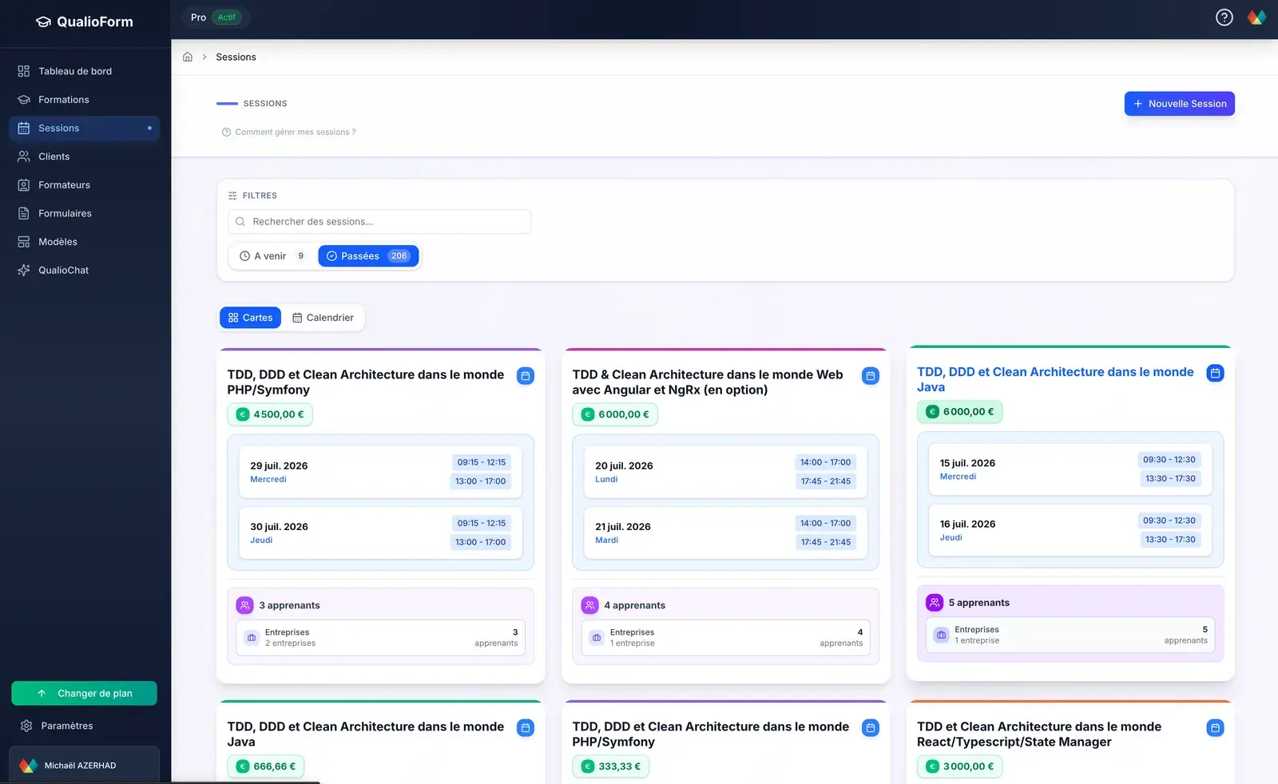Click the 5 apprenants purple icon
The image size is (1278, 784).
(x=935, y=603)
